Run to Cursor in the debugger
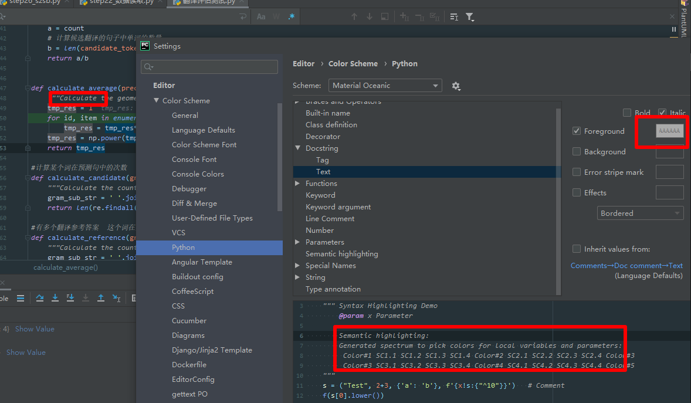 pyautogui.click(x=116, y=298)
